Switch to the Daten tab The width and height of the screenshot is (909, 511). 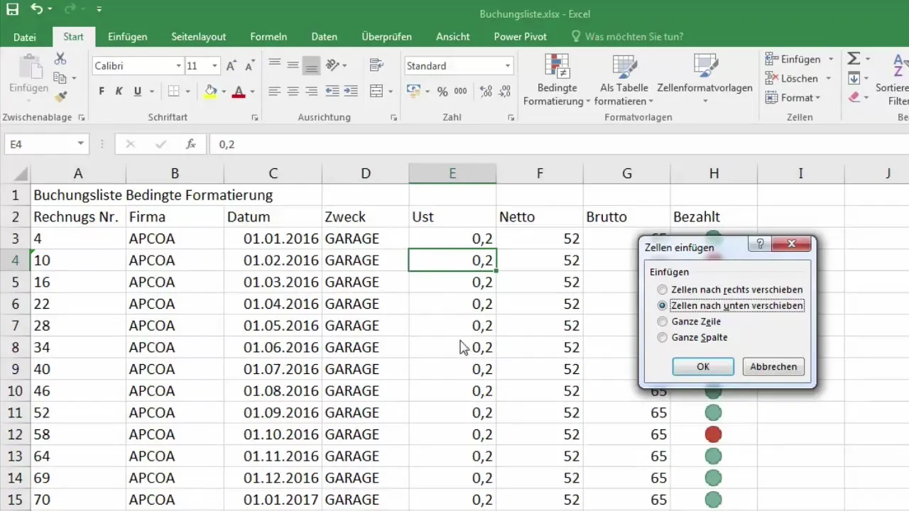point(325,36)
